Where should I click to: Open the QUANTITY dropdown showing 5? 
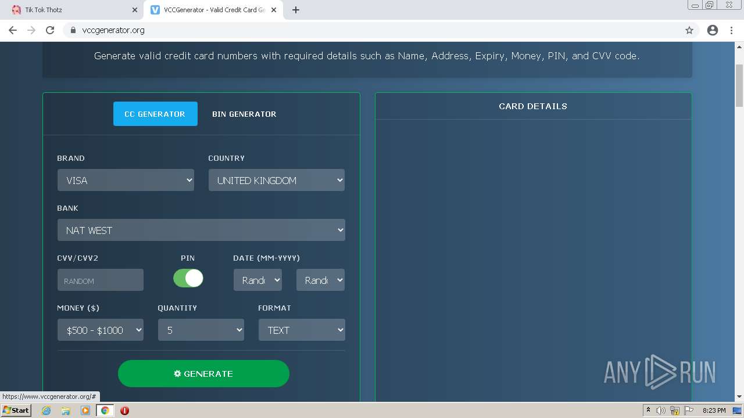coord(201,330)
